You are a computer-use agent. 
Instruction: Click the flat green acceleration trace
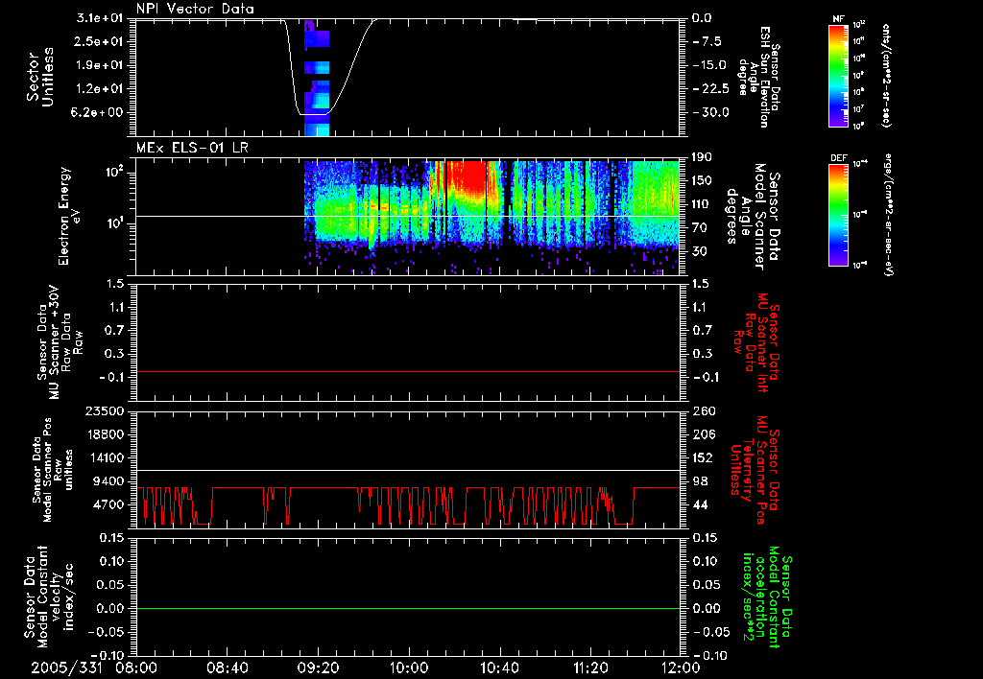point(408,608)
